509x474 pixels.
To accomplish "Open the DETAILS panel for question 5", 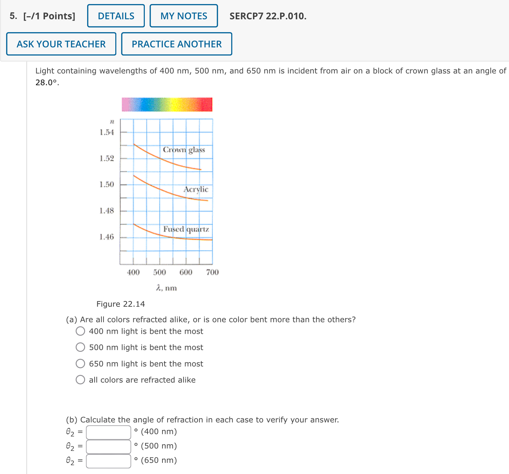I will pyautogui.click(x=115, y=16).
